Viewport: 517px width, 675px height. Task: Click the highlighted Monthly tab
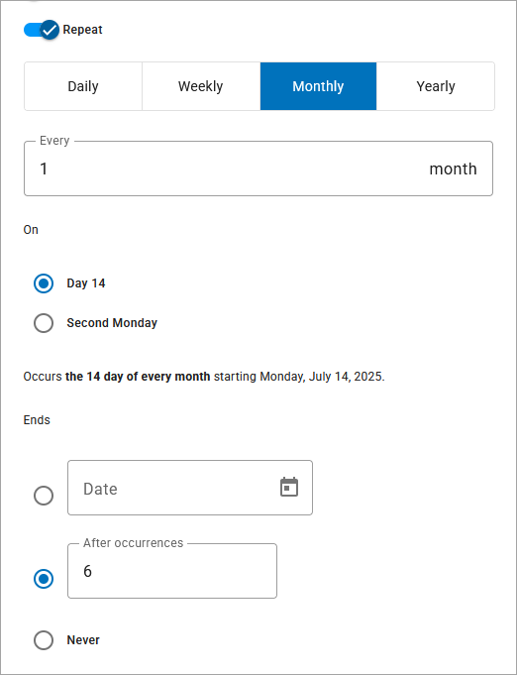tap(318, 86)
